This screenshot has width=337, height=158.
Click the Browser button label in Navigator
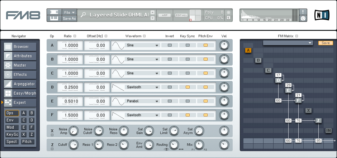[x=21, y=47]
